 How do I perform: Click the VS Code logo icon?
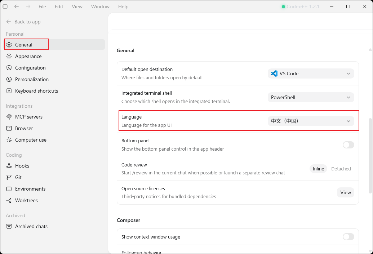click(274, 73)
